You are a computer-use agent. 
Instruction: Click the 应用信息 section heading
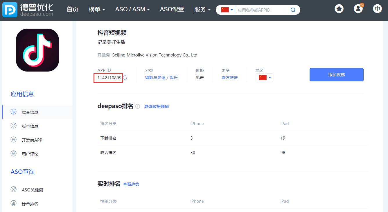pos(22,94)
